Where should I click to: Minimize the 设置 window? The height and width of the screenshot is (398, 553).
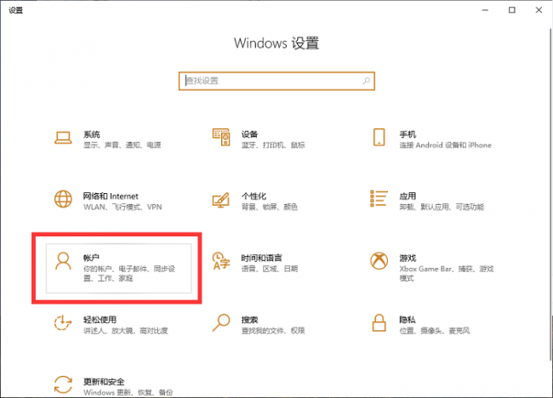click(485, 10)
